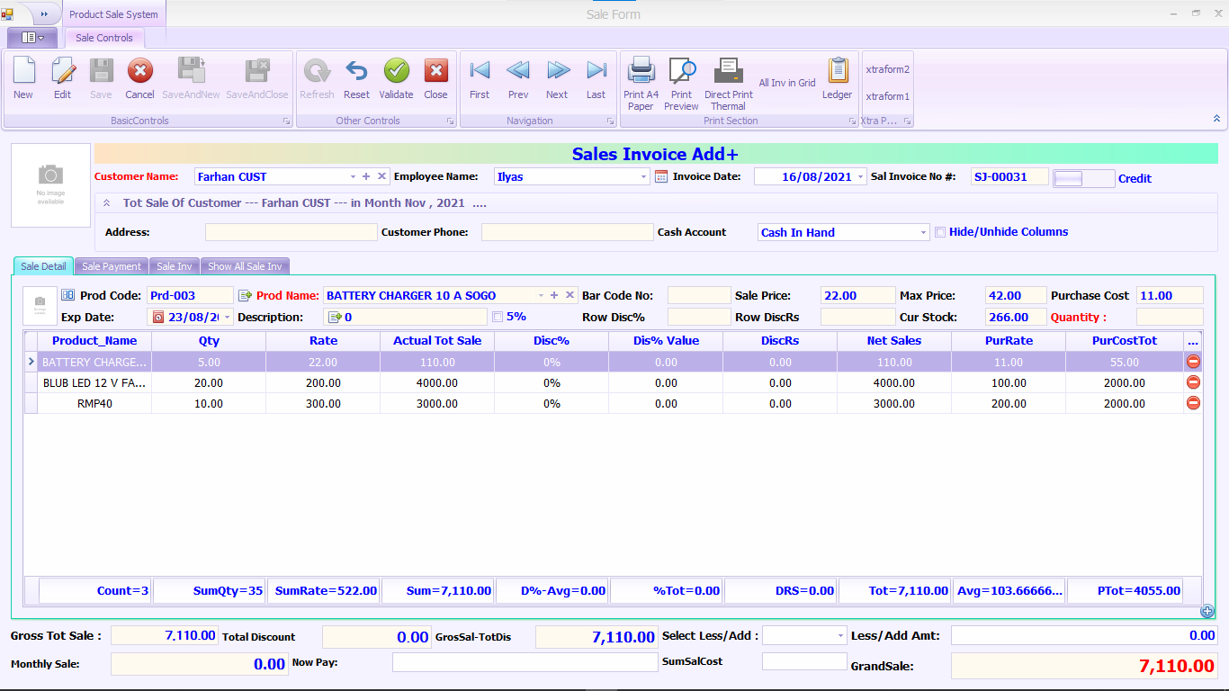Click the customer photo placeholder thumbnail

50,184
